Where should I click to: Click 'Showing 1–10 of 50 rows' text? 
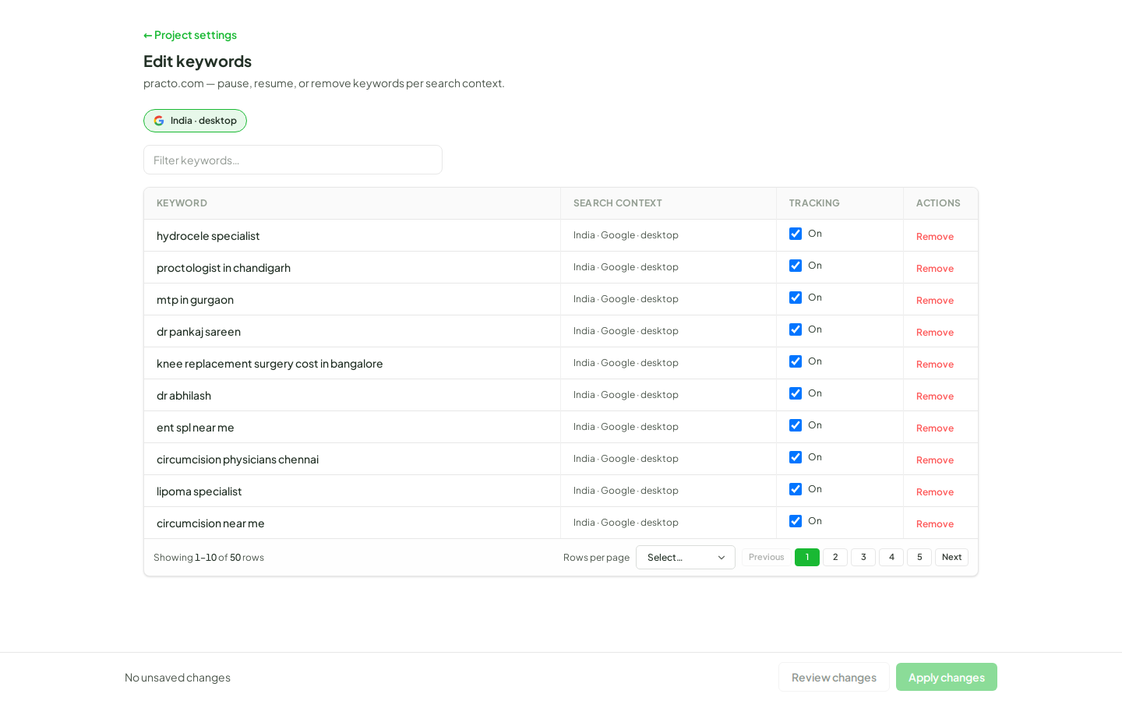209,558
